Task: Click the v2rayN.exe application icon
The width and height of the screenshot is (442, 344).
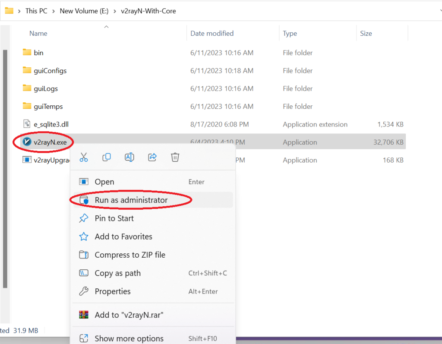Action: click(27, 142)
